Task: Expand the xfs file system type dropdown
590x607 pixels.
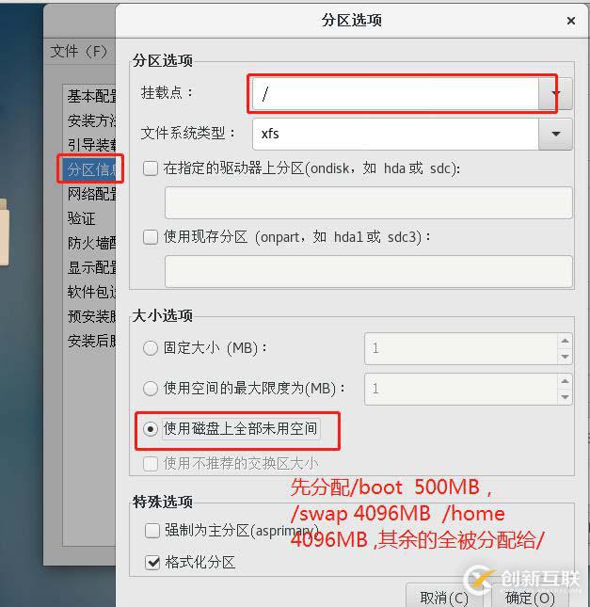Action: [x=555, y=134]
